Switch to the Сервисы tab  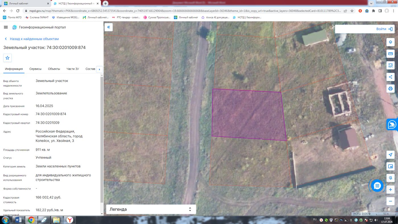[x=35, y=69]
